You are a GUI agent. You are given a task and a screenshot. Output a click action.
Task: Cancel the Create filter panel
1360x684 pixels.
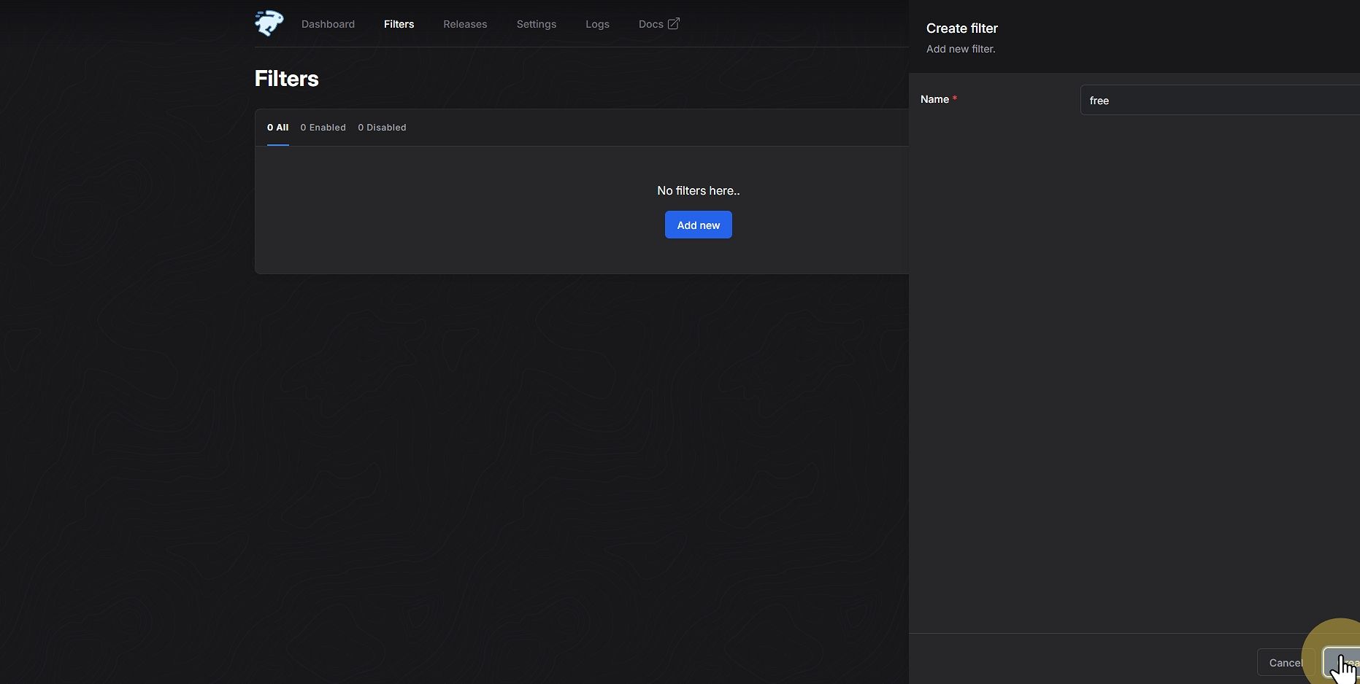[x=1286, y=663]
